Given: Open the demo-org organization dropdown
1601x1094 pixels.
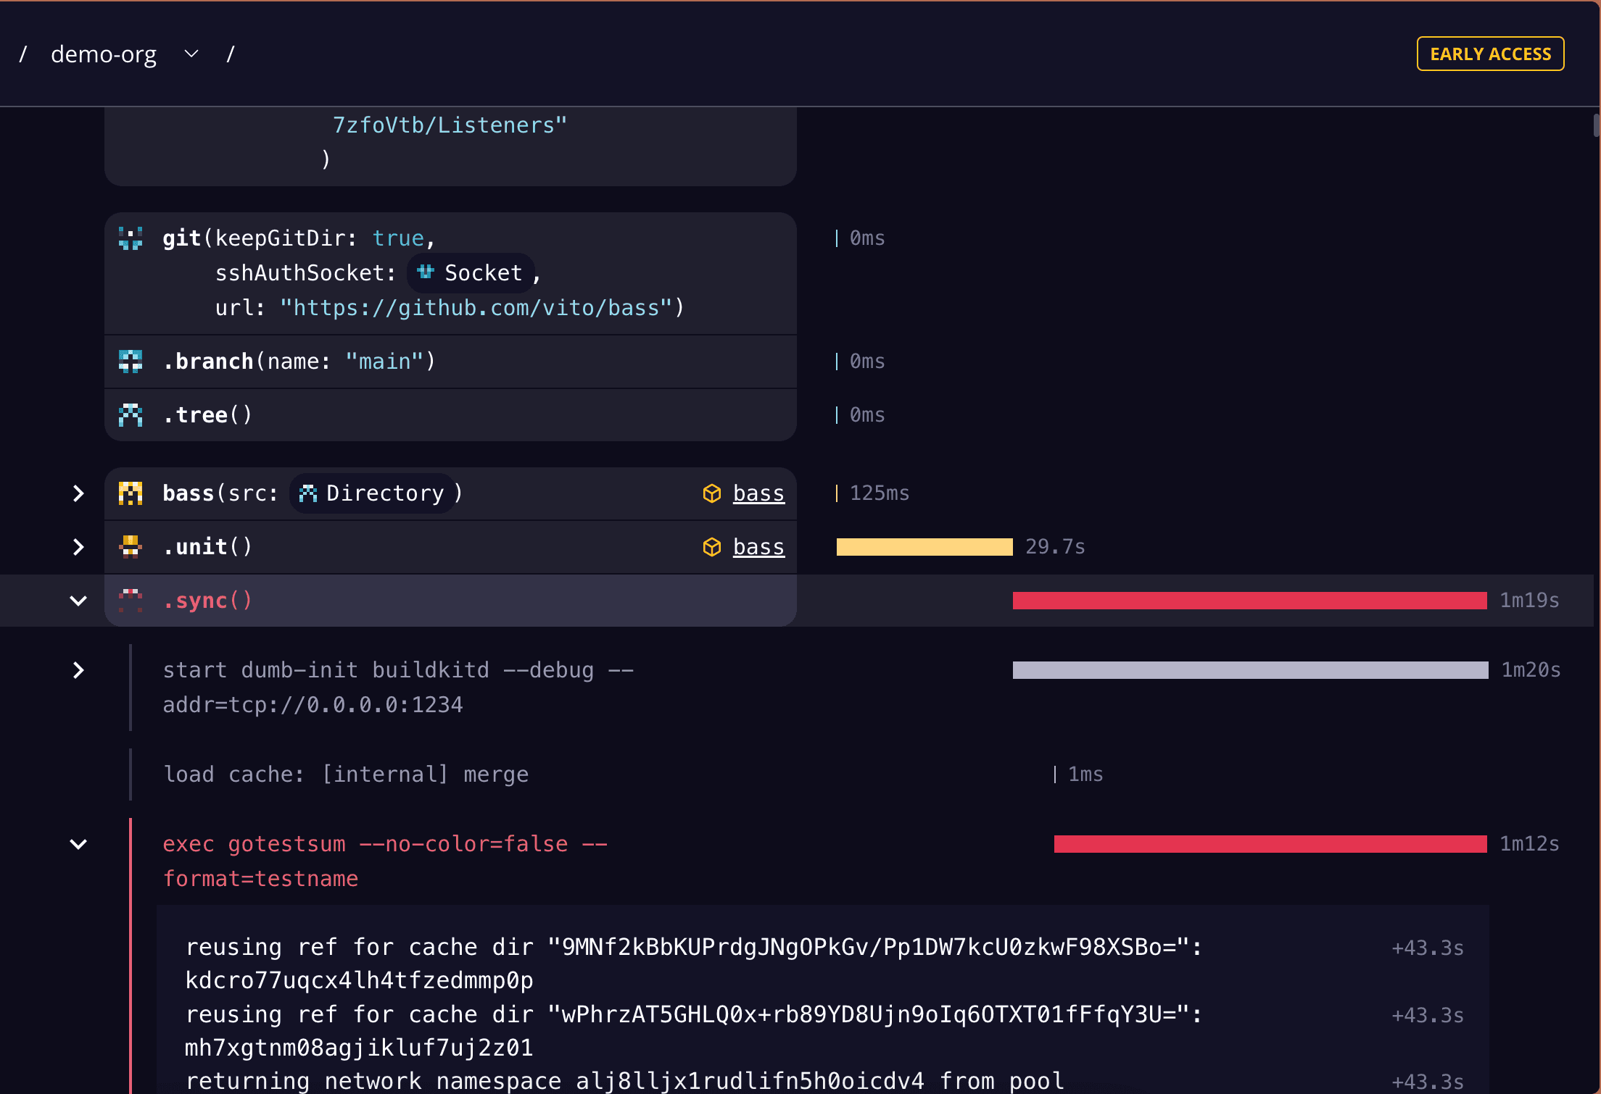Looking at the screenshot, I should [x=191, y=53].
